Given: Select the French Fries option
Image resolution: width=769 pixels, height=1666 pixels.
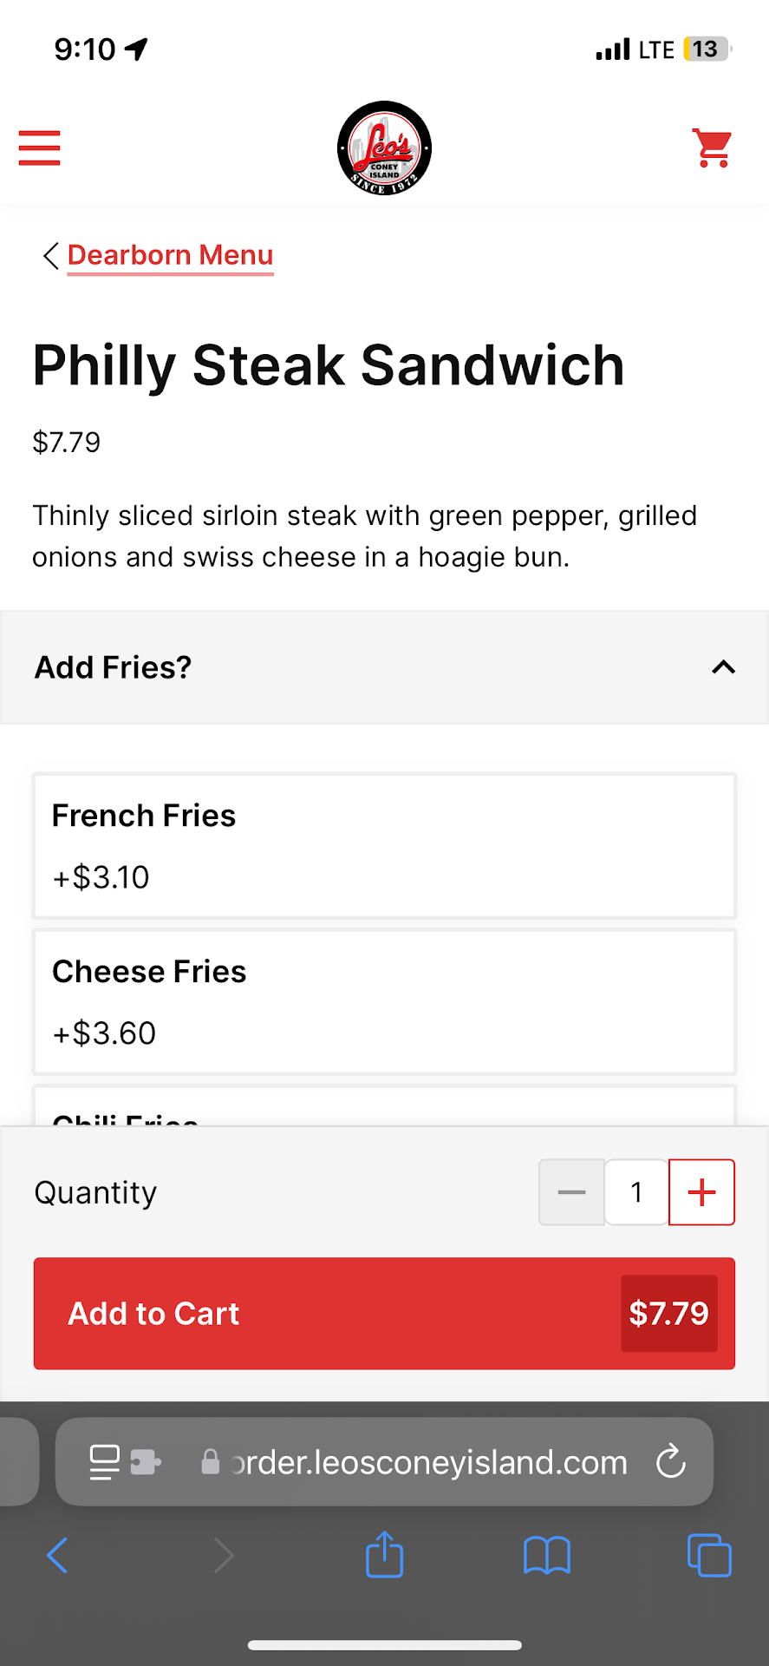Looking at the screenshot, I should (384, 846).
